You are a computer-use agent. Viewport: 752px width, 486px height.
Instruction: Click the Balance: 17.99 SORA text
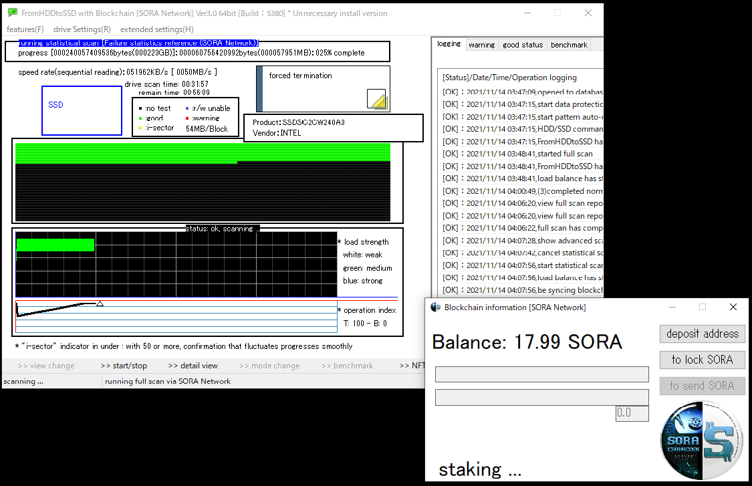527,342
